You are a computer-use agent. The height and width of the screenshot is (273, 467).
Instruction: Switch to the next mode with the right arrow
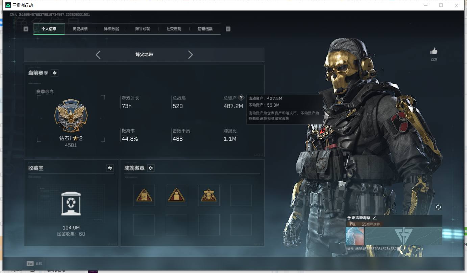coord(191,54)
